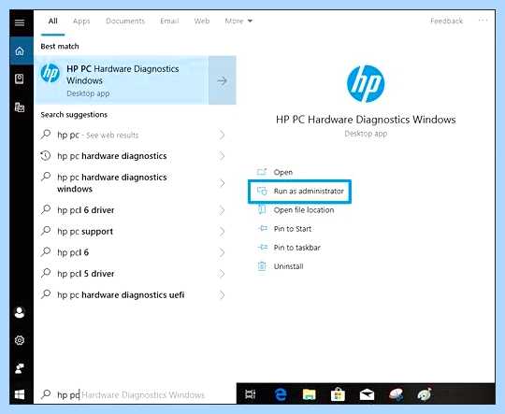This screenshot has height=414, width=505.
Task: Click the three-dot options next to Feedback
Action: point(483,21)
